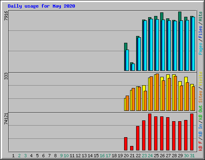This screenshot has width=205, height=160.
Task: Click the "Daily usage for May 2020" title
Action: (41, 6)
